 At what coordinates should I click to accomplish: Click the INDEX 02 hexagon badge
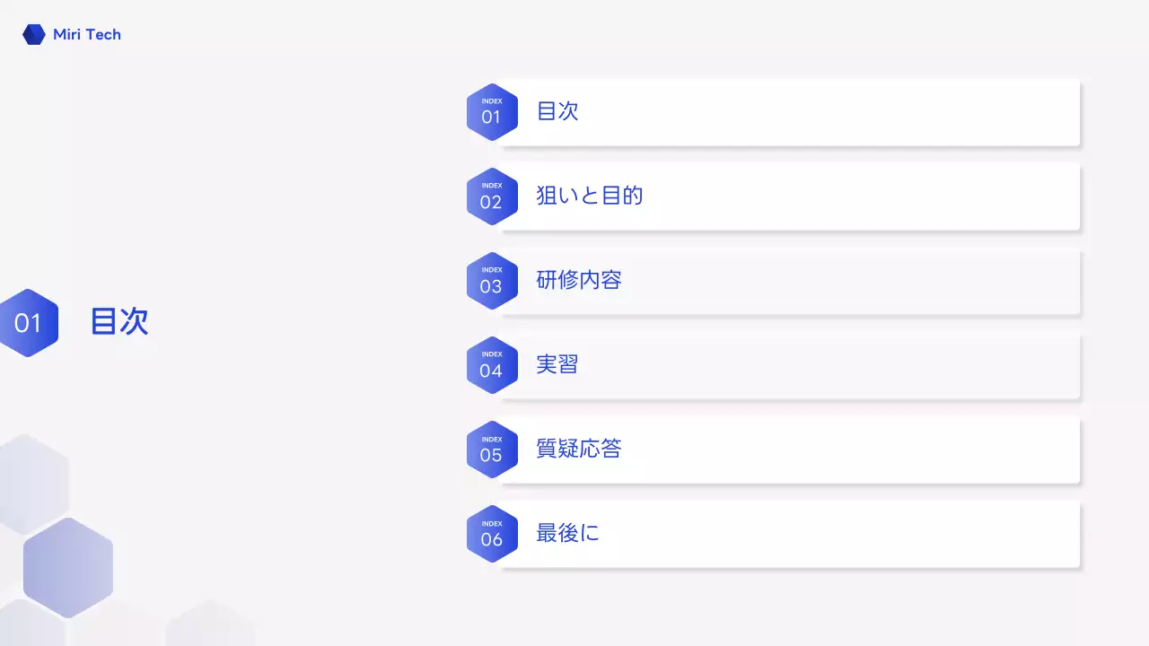point(492,196)
